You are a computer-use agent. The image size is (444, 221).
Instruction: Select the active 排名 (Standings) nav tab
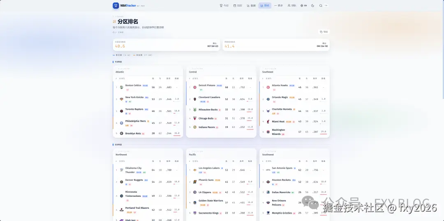pos(265,6)
